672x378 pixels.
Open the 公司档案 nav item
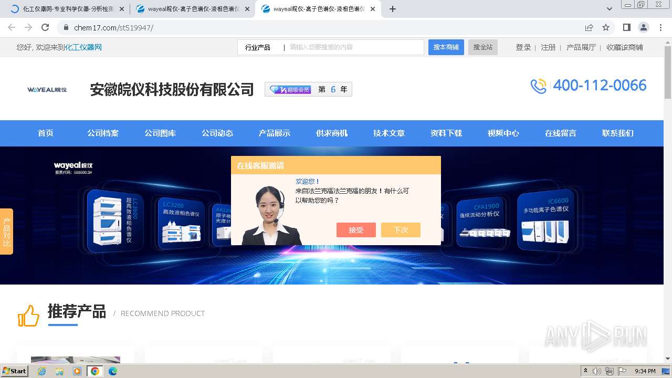[x=103, y=133]
